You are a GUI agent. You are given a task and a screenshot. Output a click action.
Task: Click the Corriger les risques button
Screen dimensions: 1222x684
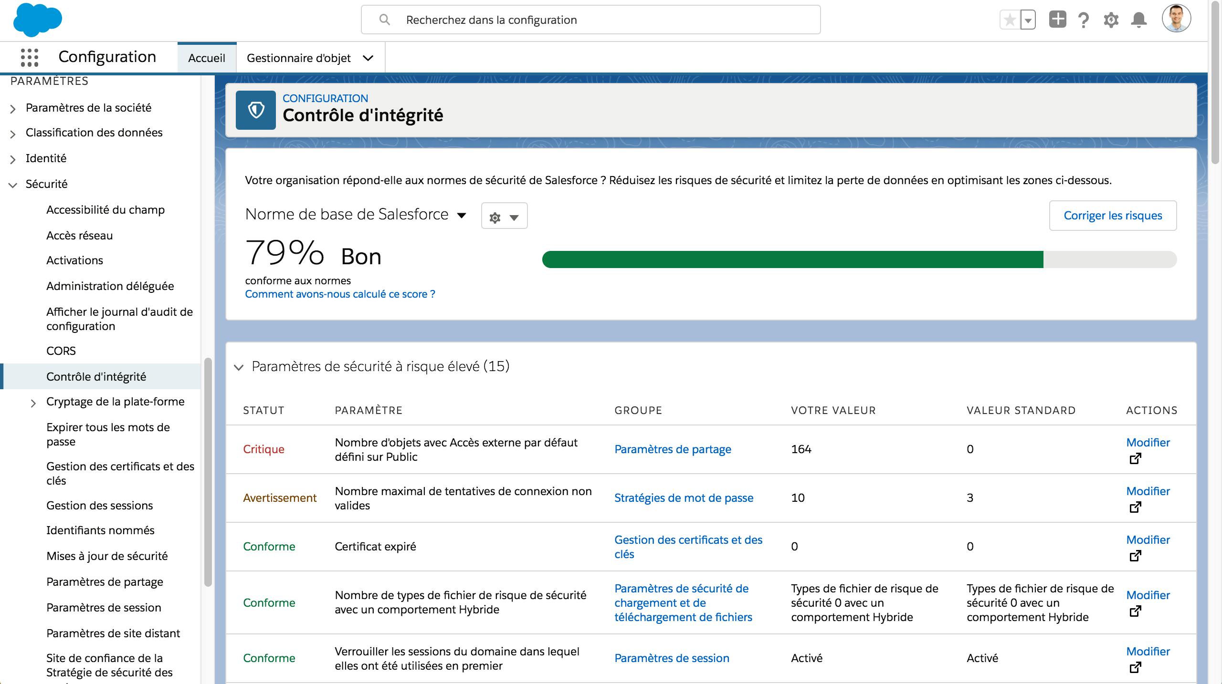tap(1112, 216)
